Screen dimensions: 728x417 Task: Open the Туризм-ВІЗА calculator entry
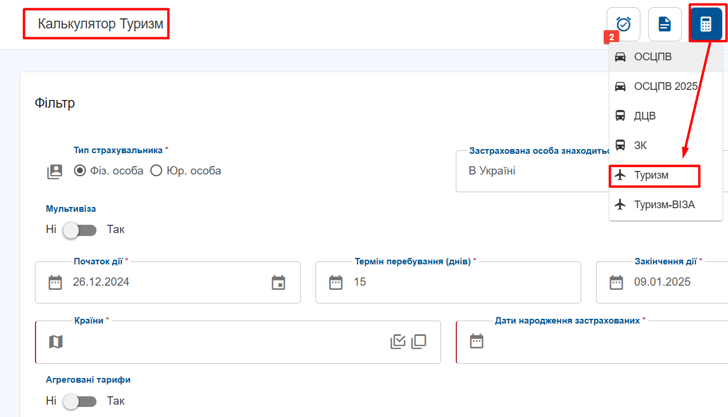(x=665, y=205)
